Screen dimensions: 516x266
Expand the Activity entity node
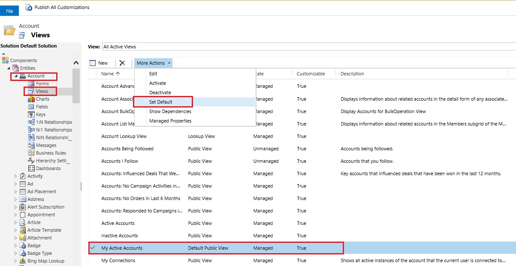point(16,176)
